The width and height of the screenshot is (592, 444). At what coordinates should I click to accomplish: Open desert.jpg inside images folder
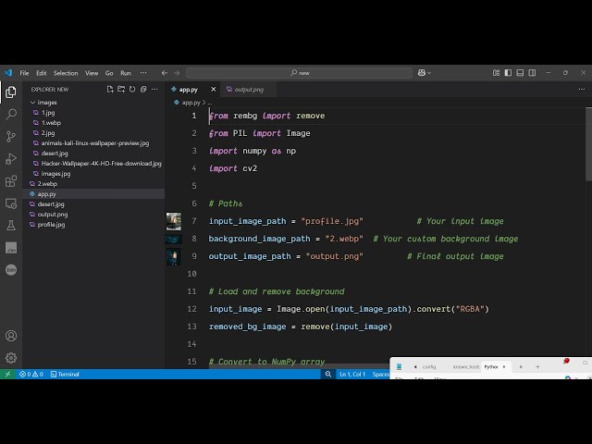pyautogui.click(x=55, y=154)
